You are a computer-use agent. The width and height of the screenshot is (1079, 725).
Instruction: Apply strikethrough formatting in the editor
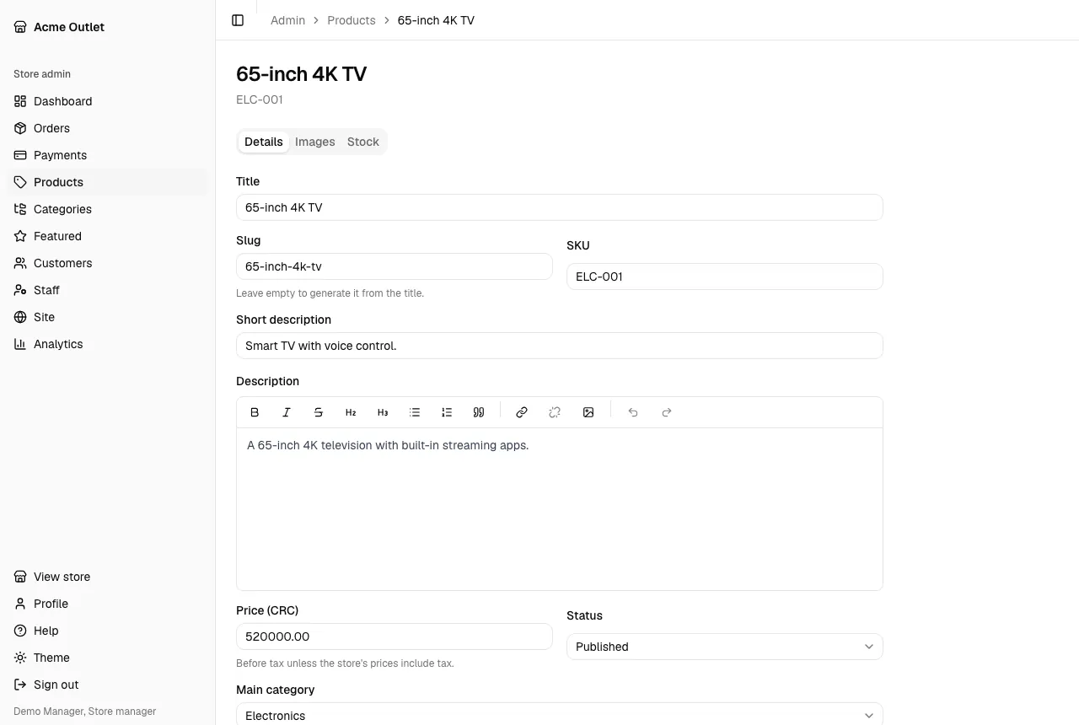[319, 412]
